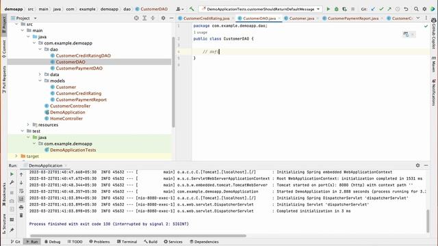The width and height of the screenshot is (438, 246).
Task: Show hidden editor tabs dropdown chevron
Action: [418, 18]
